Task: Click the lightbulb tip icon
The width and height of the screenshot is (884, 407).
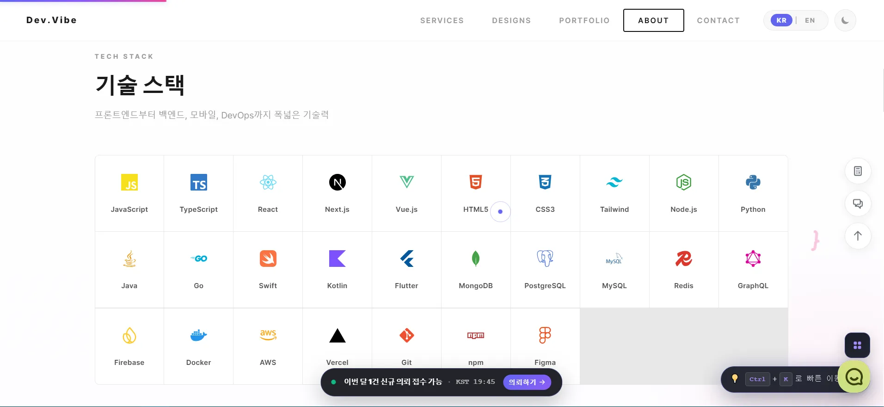Action: click(735, 379)
